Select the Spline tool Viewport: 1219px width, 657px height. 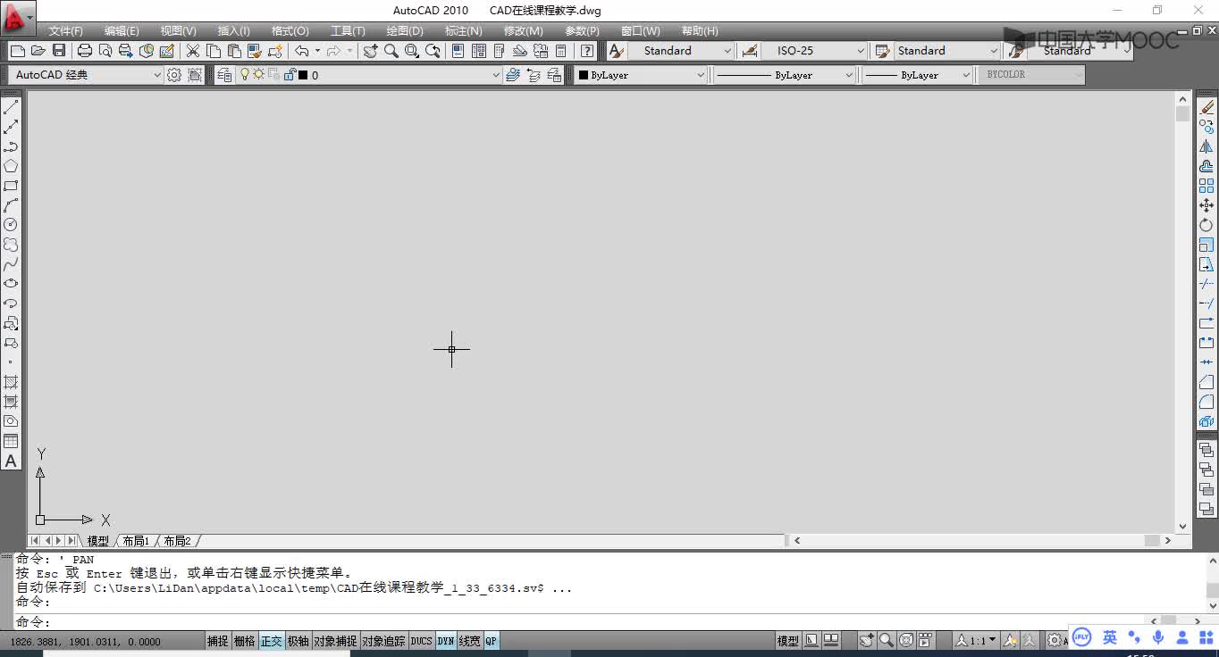pyautogui.click(x=11, y=263)
